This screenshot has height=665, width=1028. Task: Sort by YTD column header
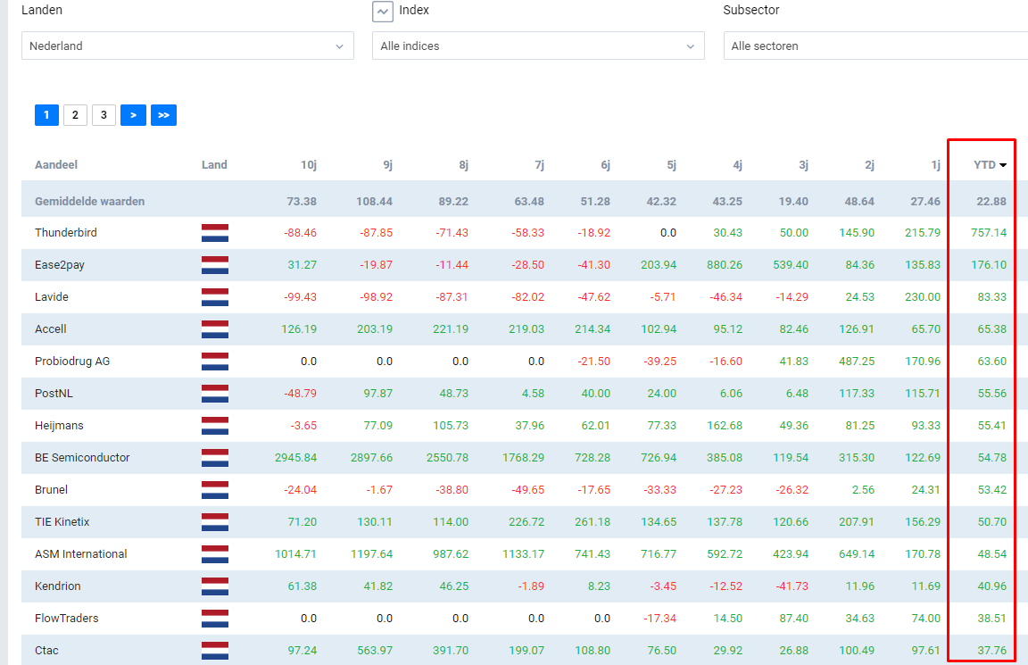990,165
